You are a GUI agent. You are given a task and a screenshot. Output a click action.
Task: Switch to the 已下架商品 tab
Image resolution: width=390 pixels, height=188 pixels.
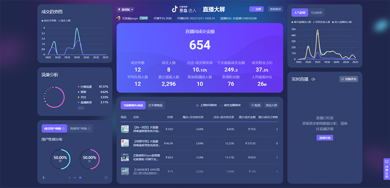tap(156, 105)
